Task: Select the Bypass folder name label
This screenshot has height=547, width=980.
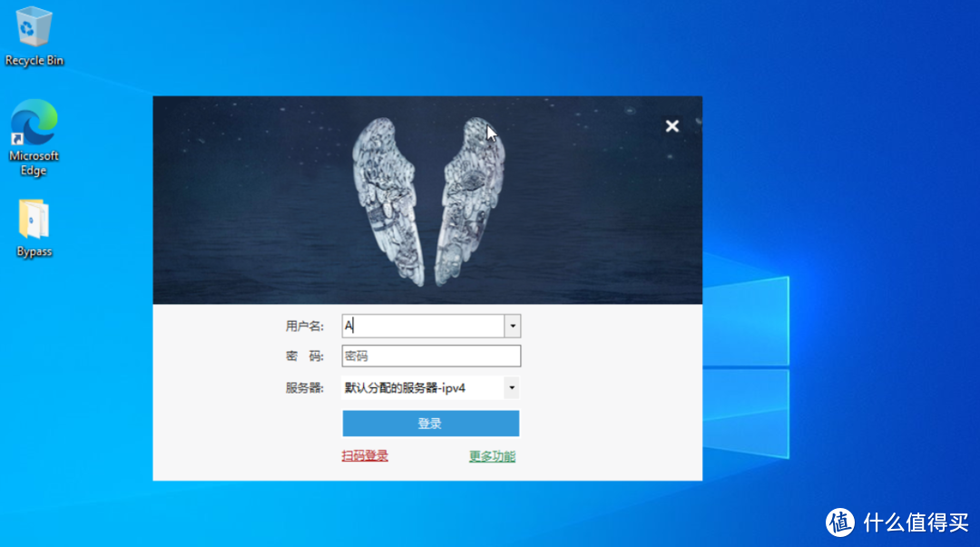Action: (34, 252)
